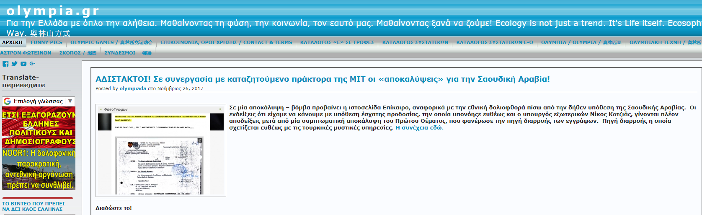Click the Google logo in translate widget
The height and width of the screenshot is (215, 702).
(8, 101)
